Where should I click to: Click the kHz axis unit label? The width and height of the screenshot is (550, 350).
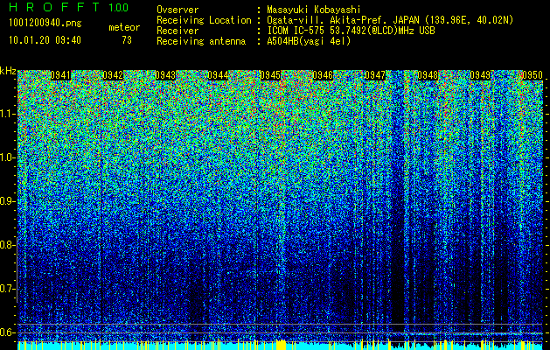tap(8, 71)
